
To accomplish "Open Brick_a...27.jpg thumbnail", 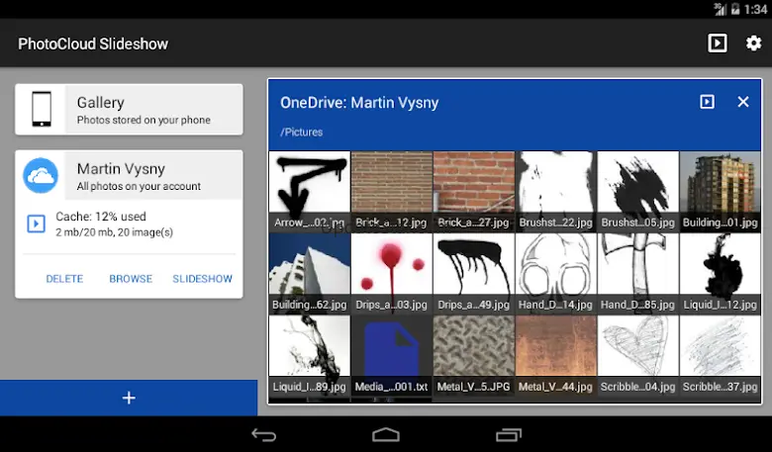I will (474, 191).
